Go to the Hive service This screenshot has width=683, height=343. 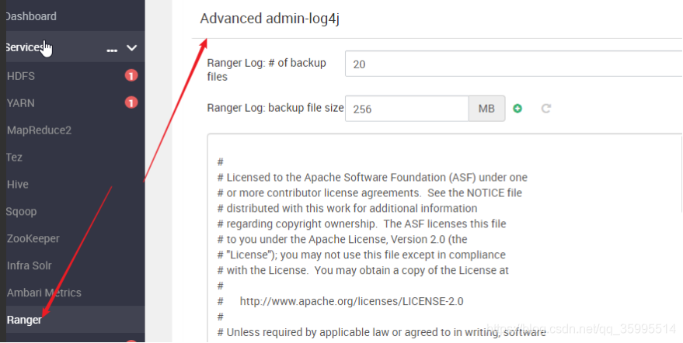(x=17, y=184)
